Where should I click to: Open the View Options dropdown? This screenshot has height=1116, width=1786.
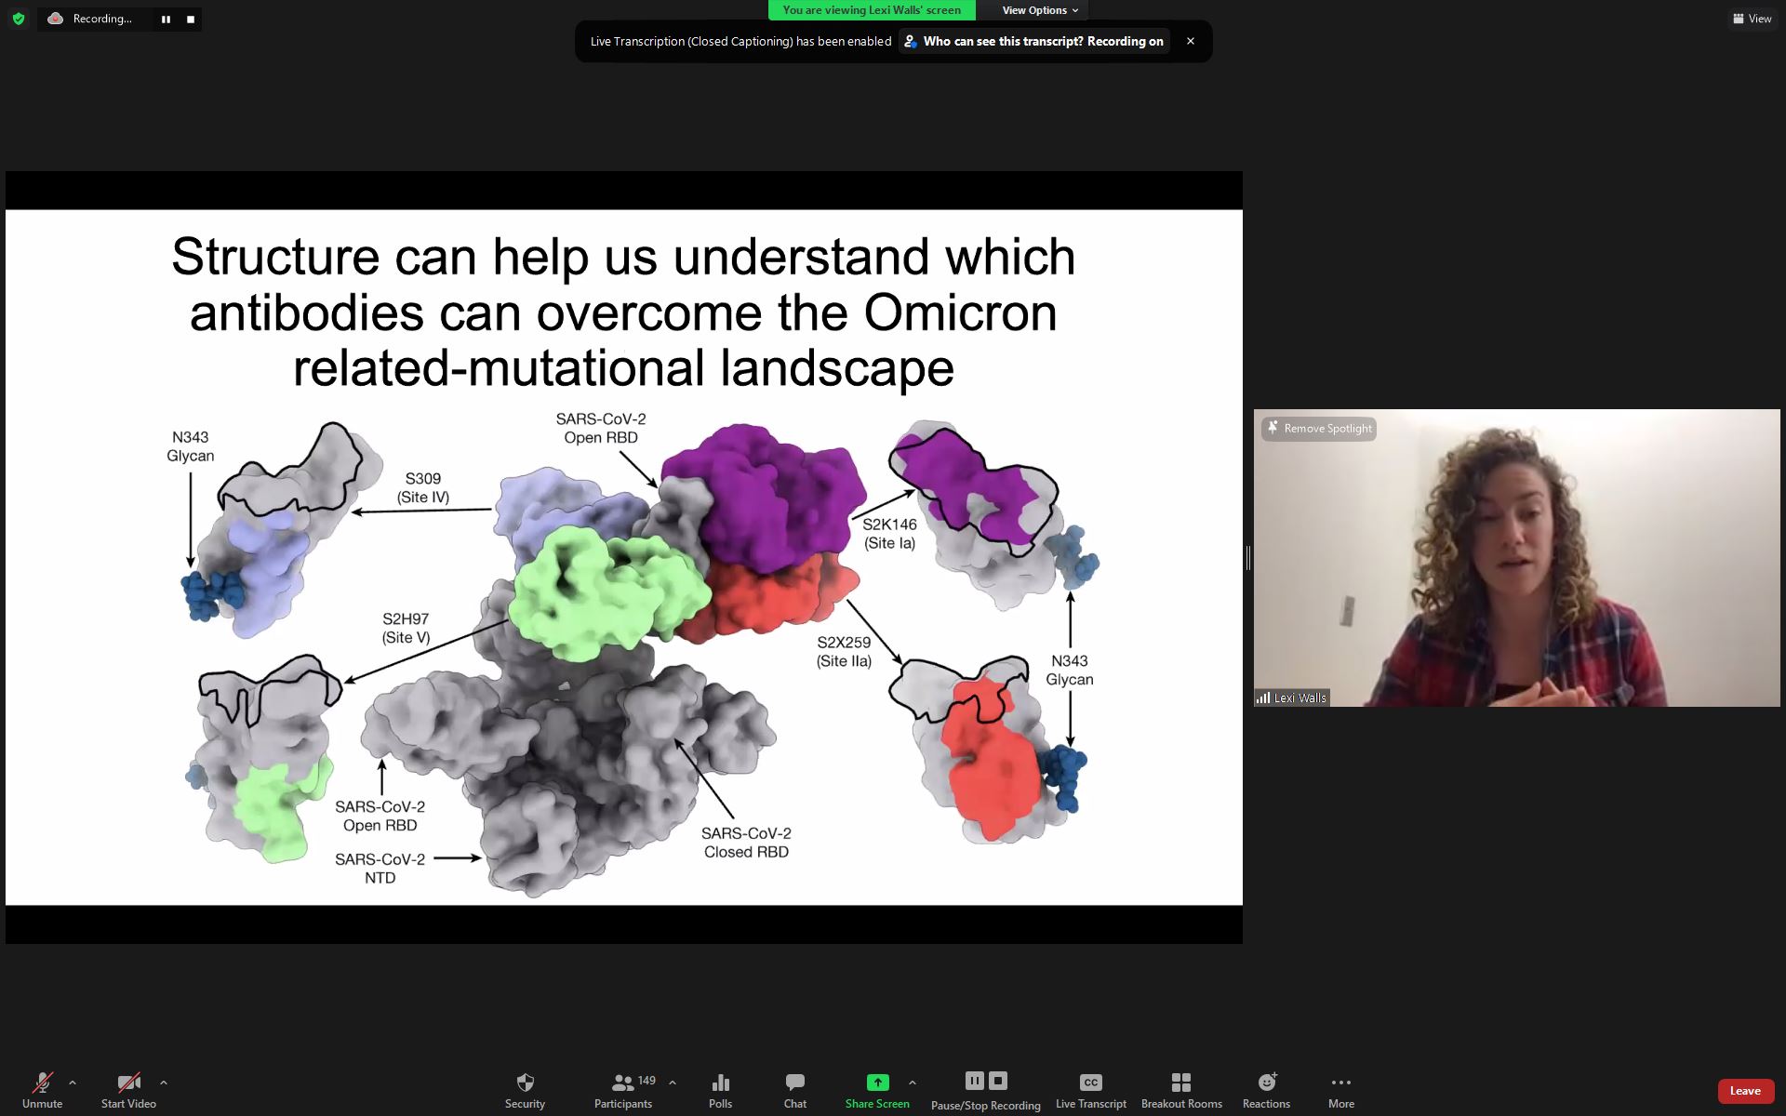(x=1040, y=10)
